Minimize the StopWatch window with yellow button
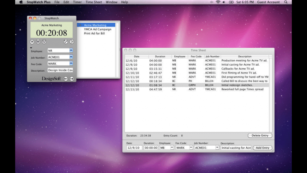Image resolution: width=307 pixels, height=173 pixels. 35,18
